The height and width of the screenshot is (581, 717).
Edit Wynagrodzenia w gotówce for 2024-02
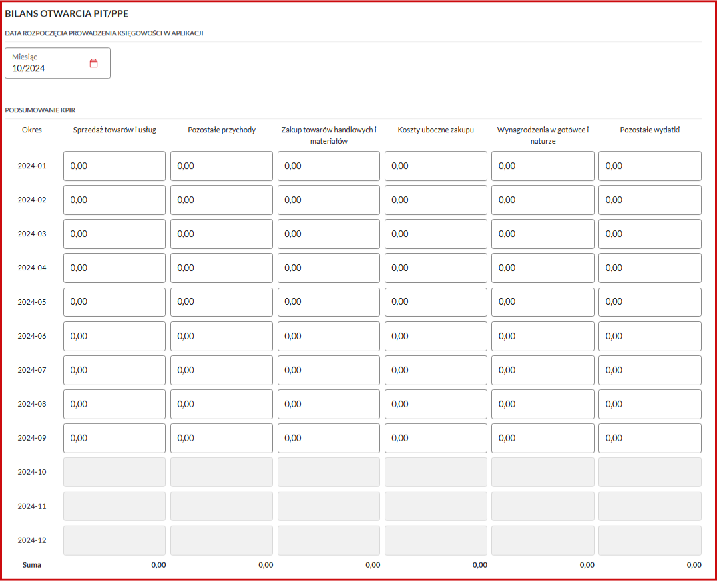pos(543,200)
